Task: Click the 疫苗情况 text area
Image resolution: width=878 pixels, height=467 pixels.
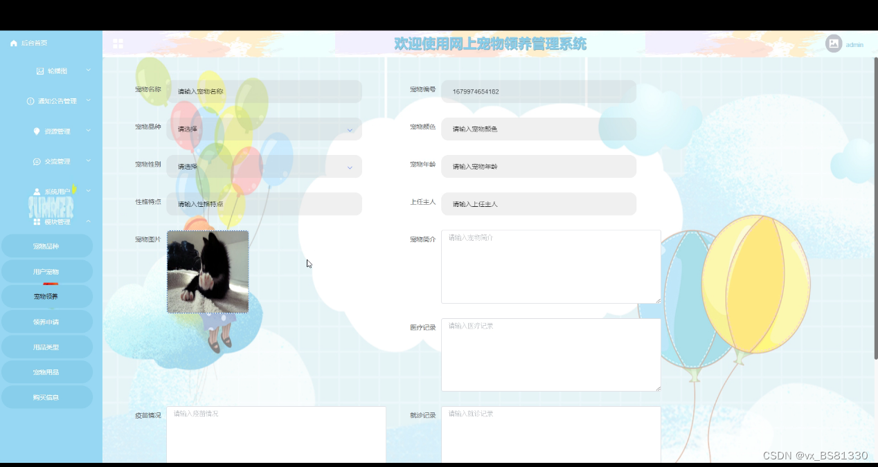Action: (276, 434)
